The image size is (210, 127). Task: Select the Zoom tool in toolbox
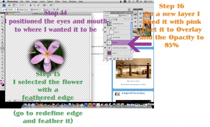(x=2, y=78)
